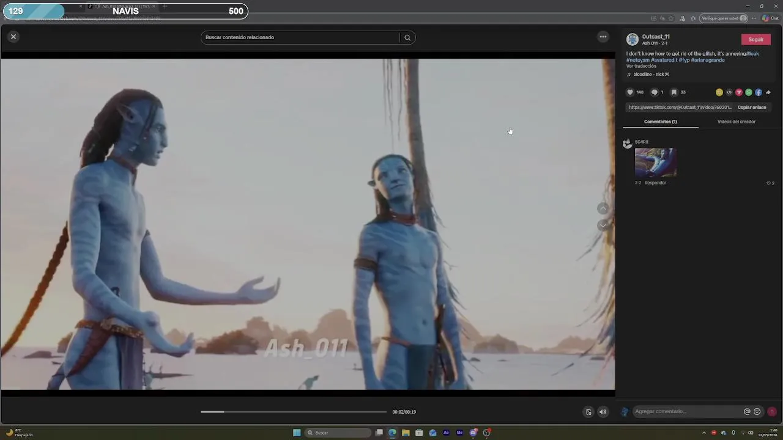The height and width of the screenshot is (440, 783).
Task: Open Windows Start menu
Action: tap(297, 433)
